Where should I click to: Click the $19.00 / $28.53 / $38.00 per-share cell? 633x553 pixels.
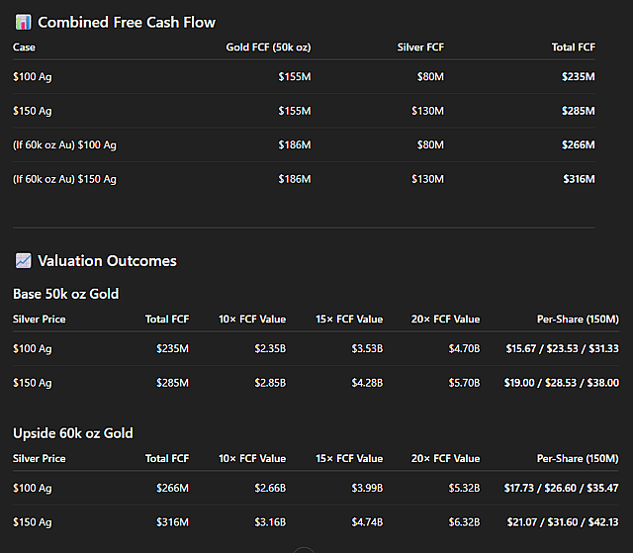point(561,383)
